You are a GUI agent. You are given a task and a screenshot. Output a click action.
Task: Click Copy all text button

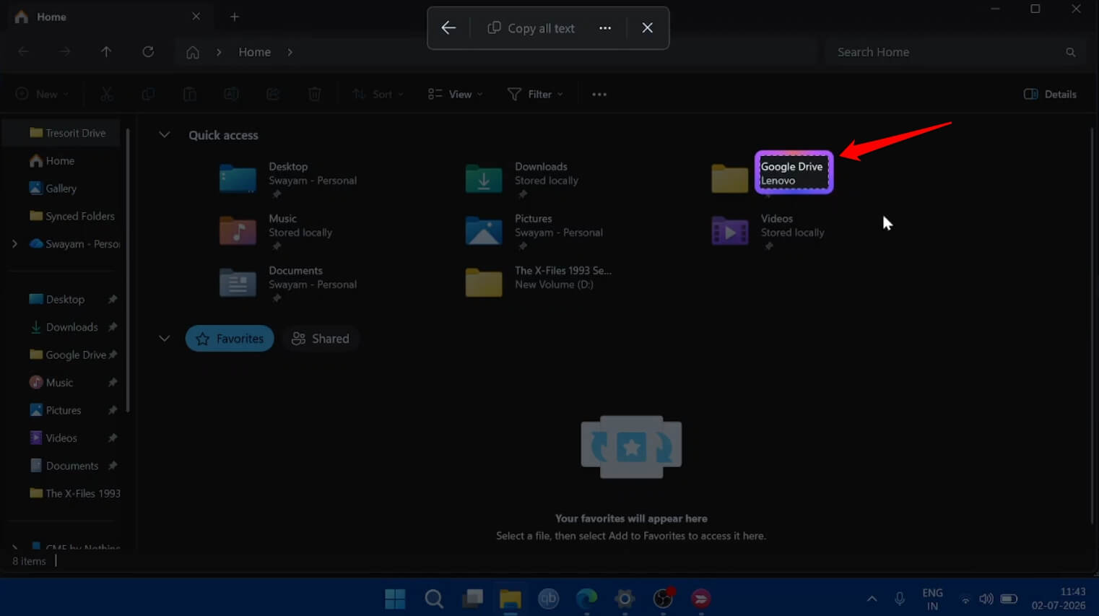click(531, 28)
